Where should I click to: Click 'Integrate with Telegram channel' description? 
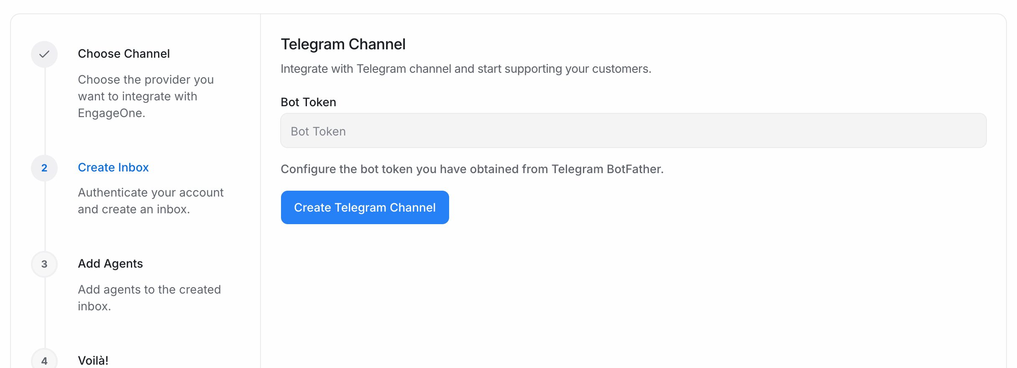click(x=466, y=69)
